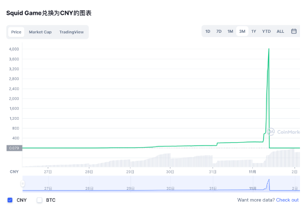Enable the BTC currency checkbox
Screen dimensions: 306x210
[39, 200]
